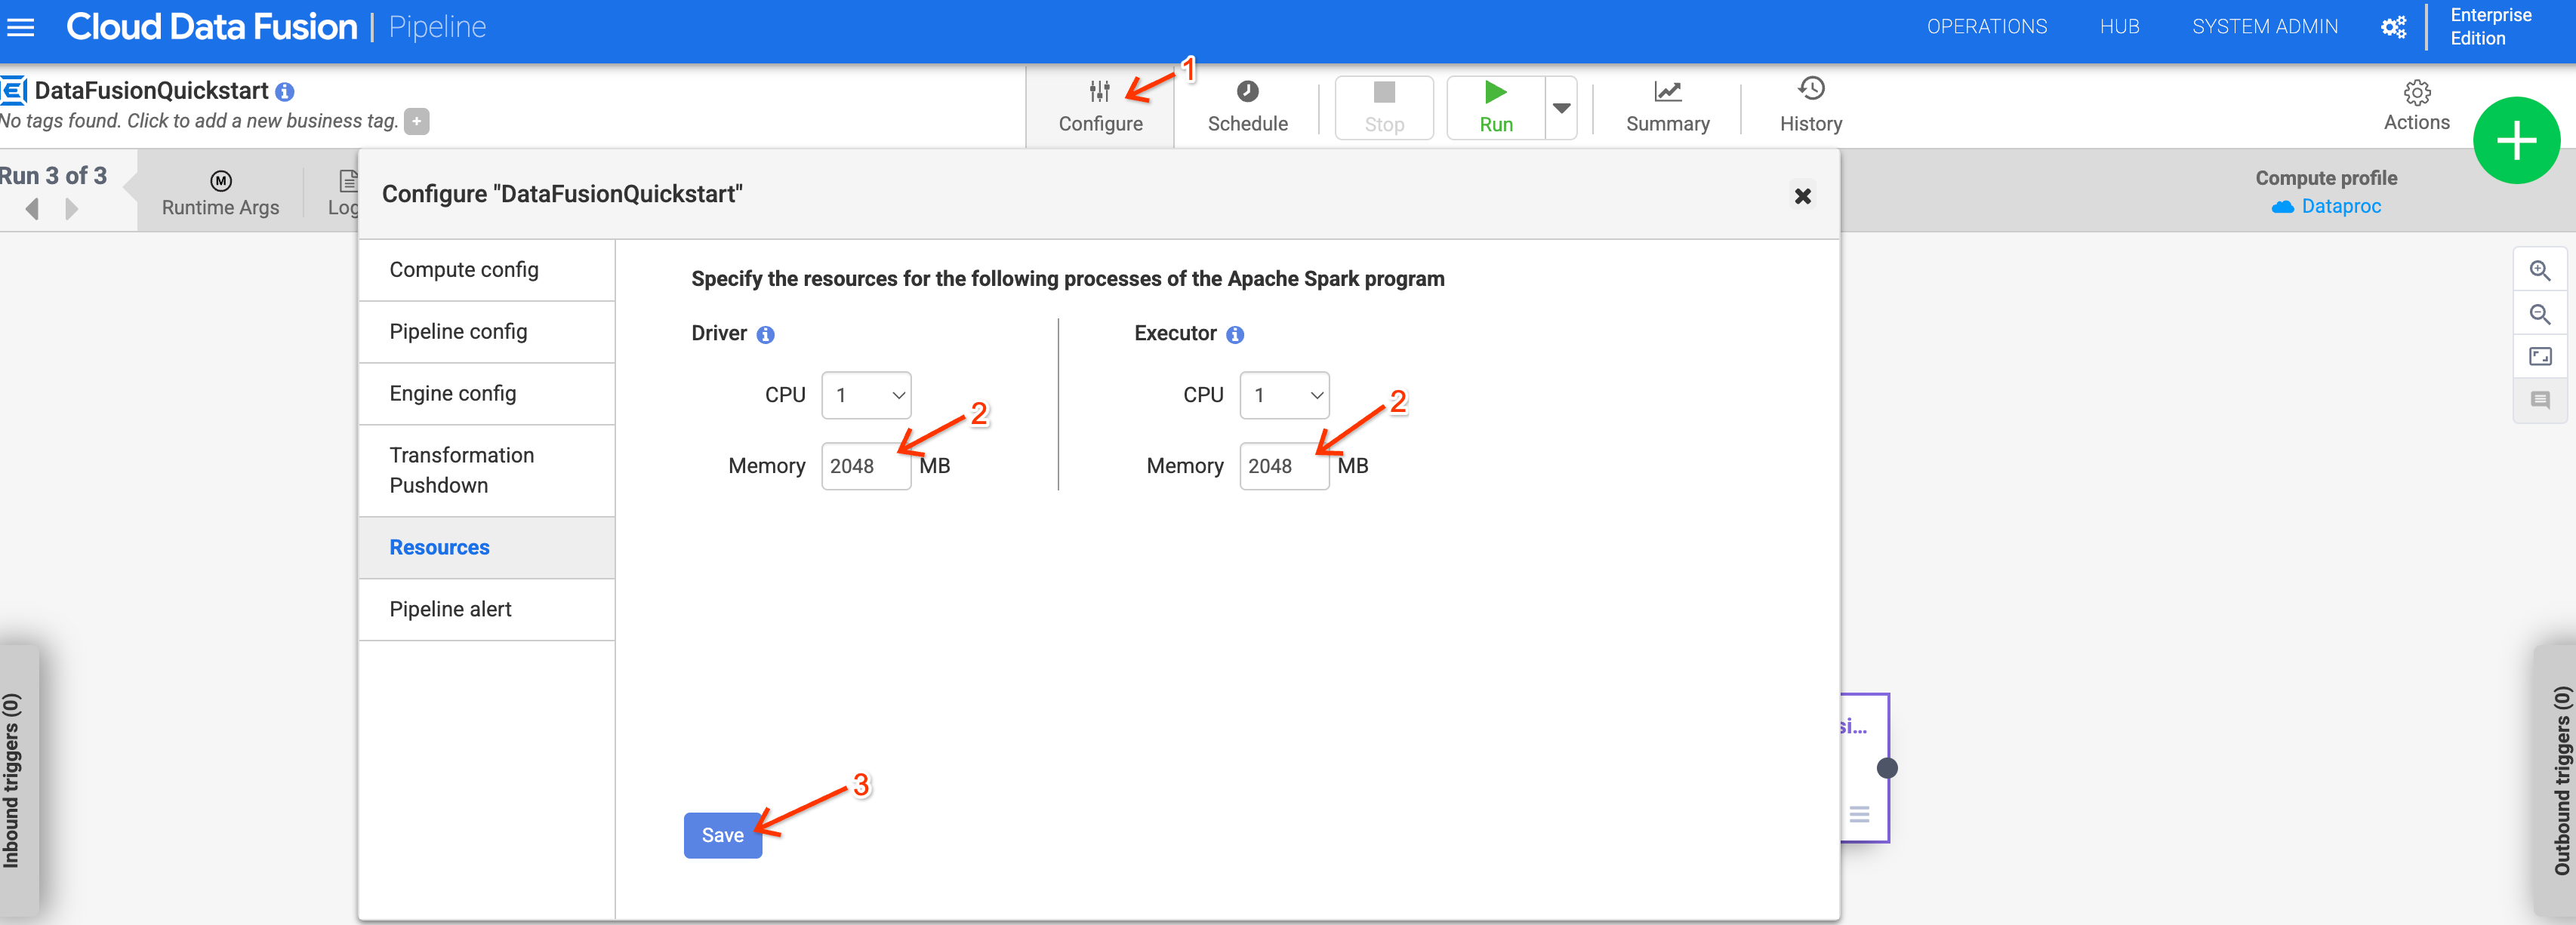This screenshot has width=2576, height=925.
Task: Click the Actions menu icon
Action: pyautogui.click(x=2411, y=92)
